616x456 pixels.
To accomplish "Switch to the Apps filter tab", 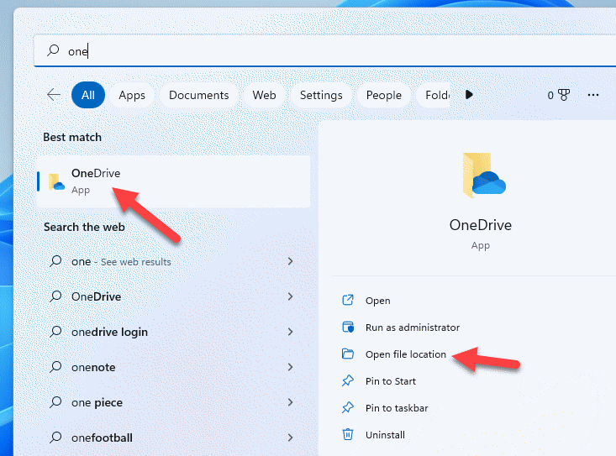I will coord(132,95).
